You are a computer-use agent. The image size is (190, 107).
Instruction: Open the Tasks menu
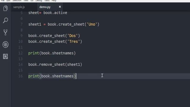(47, 1)
